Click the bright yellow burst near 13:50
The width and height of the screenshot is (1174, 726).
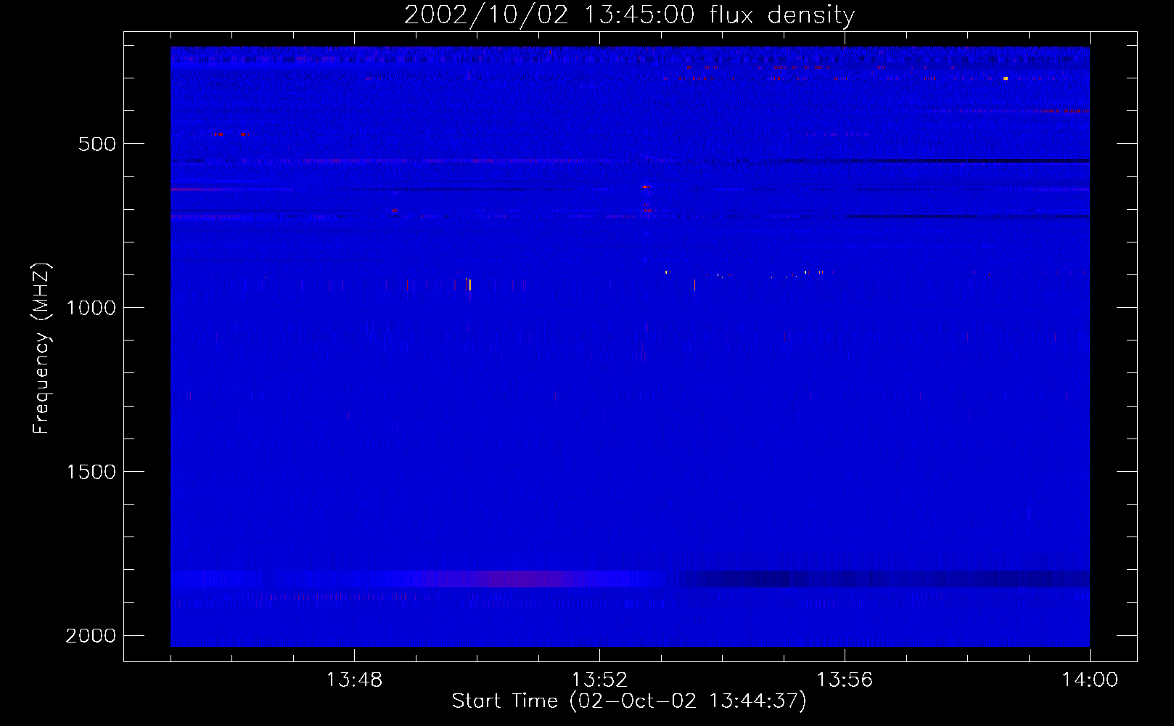tap(469, 285)
